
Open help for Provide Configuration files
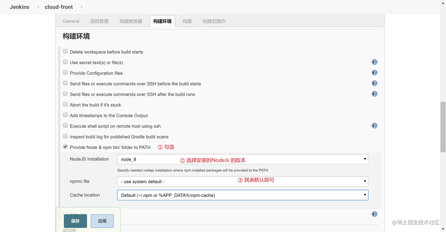[374, 73]
